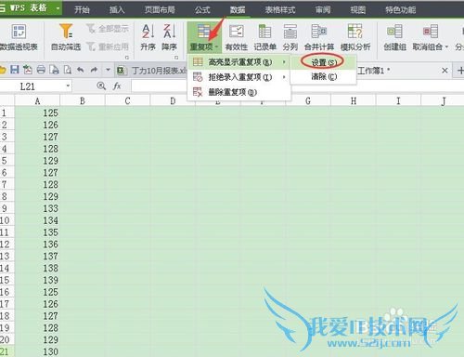Click cell A9 containing 133
464x357 pixels.
click(37, 208)
